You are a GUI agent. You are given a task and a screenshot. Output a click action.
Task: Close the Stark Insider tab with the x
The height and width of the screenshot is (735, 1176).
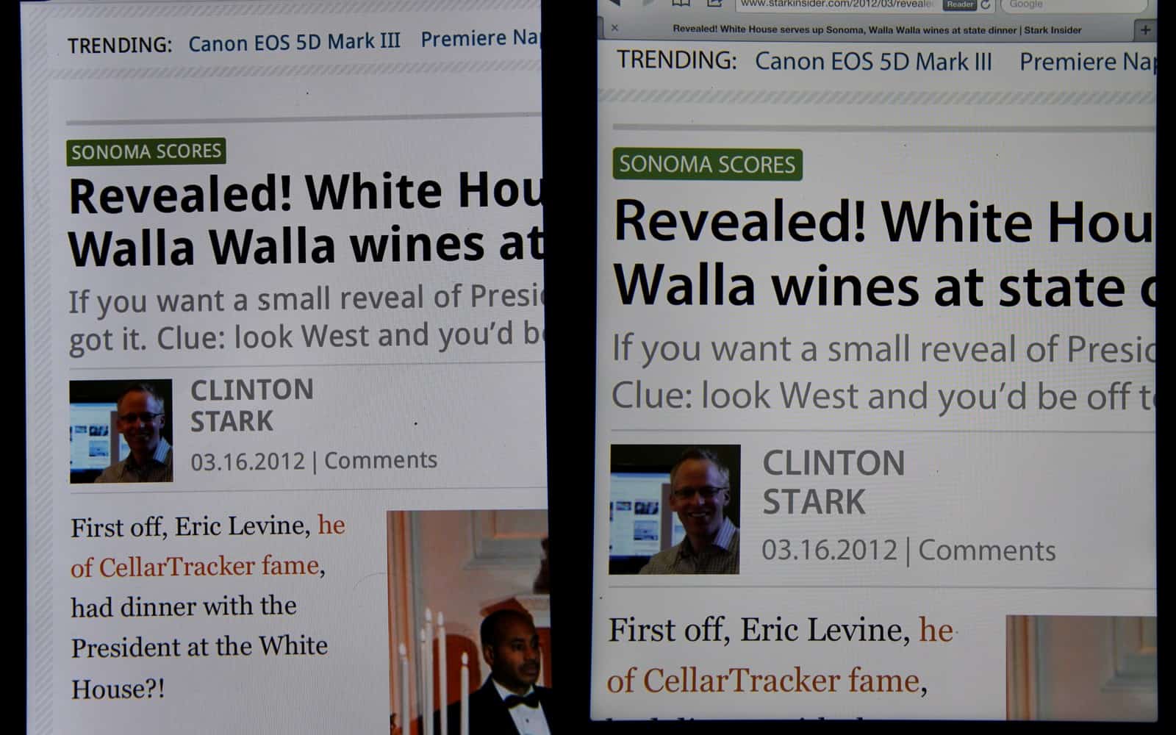614,29
